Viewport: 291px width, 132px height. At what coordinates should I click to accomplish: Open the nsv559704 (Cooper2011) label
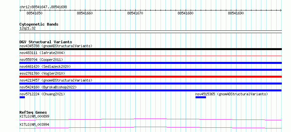tap(41, 60)
